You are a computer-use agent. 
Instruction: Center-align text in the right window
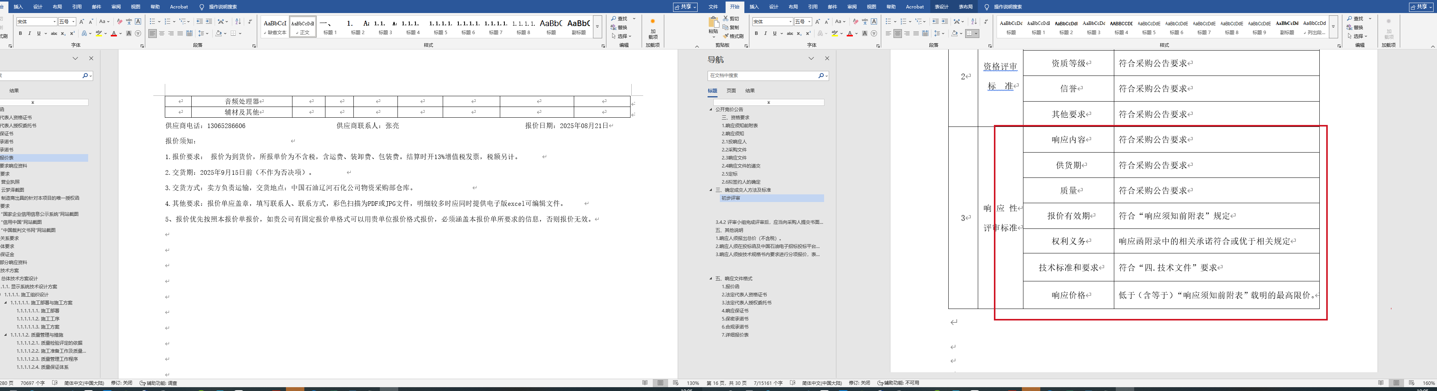click(x=898, y=33)
